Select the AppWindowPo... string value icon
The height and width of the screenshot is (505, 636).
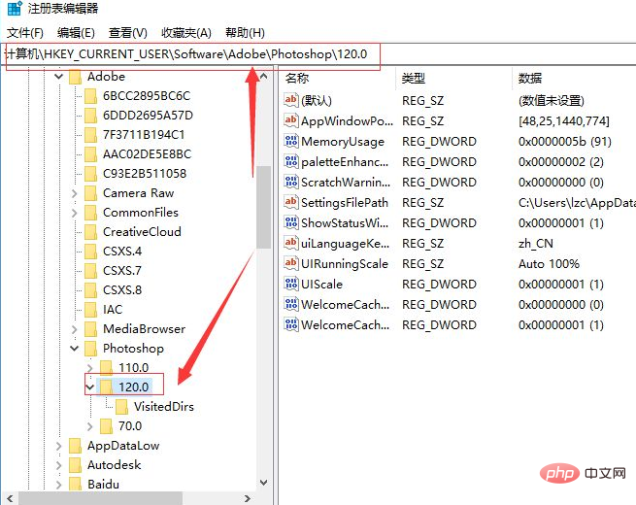pyautogui.click(x=291, y=120)
